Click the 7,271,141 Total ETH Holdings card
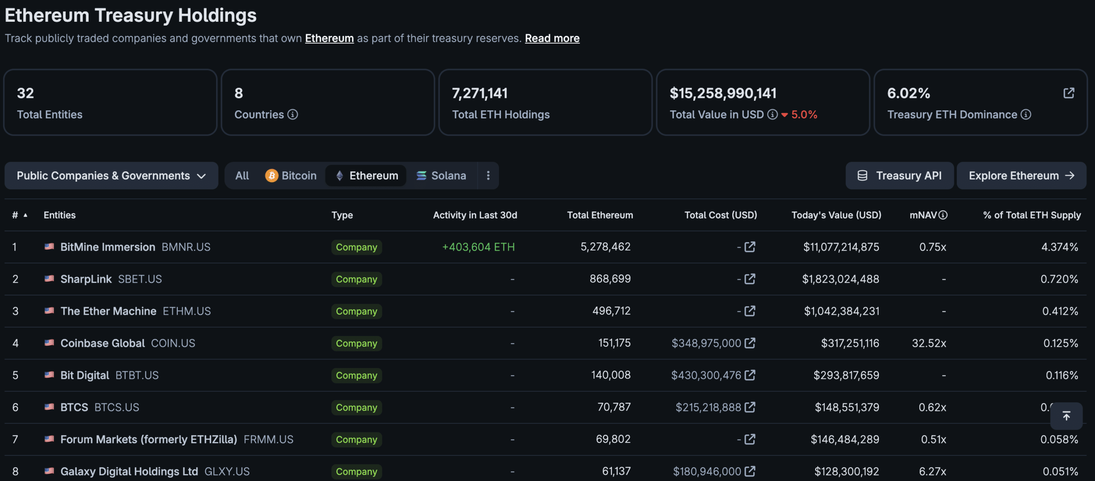Image resolution: width=1095 pixels, height=481 pixels. (x=545, y=102)
